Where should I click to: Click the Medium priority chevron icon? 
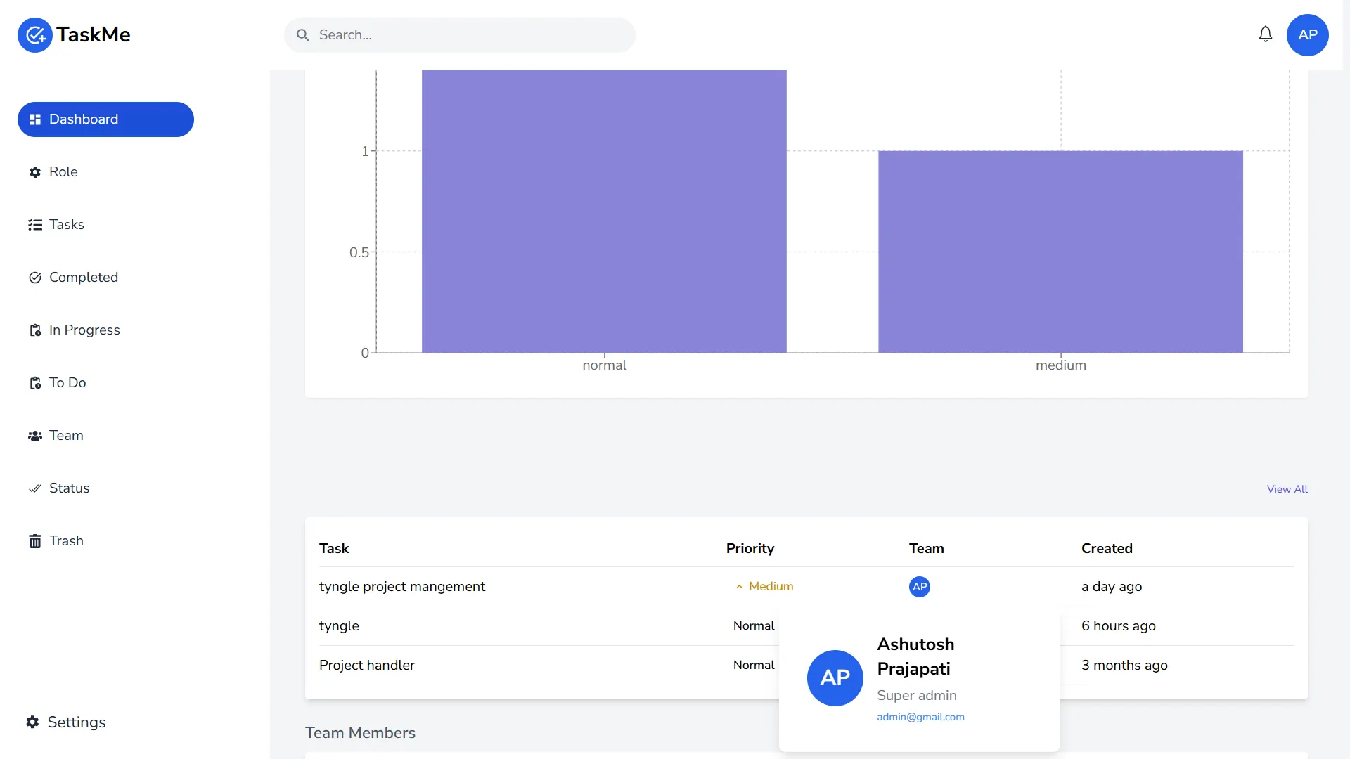coord(739,587)
